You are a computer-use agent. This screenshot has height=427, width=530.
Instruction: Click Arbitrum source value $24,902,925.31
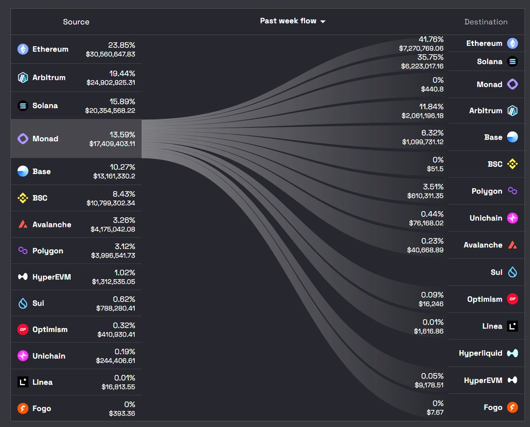click(110, 83)
